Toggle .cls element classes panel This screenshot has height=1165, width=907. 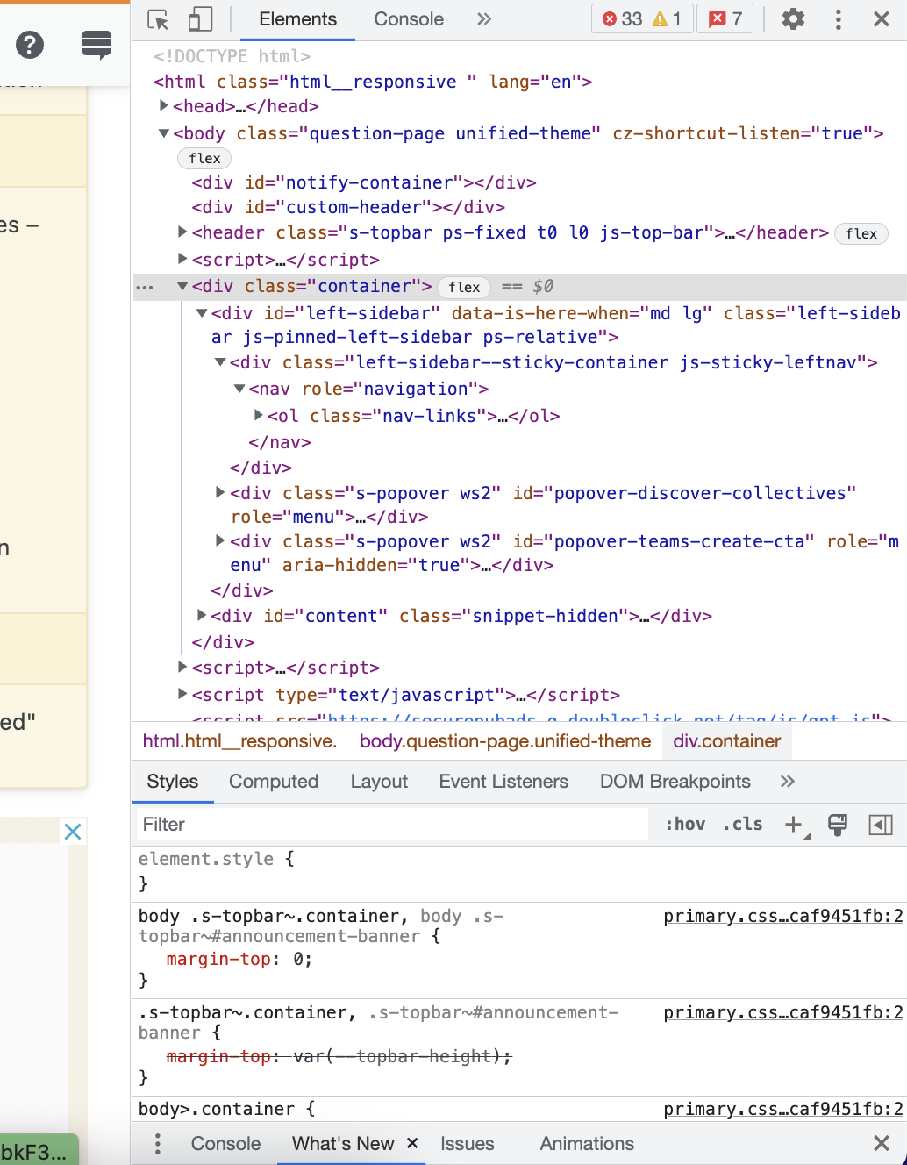[743, 825]
